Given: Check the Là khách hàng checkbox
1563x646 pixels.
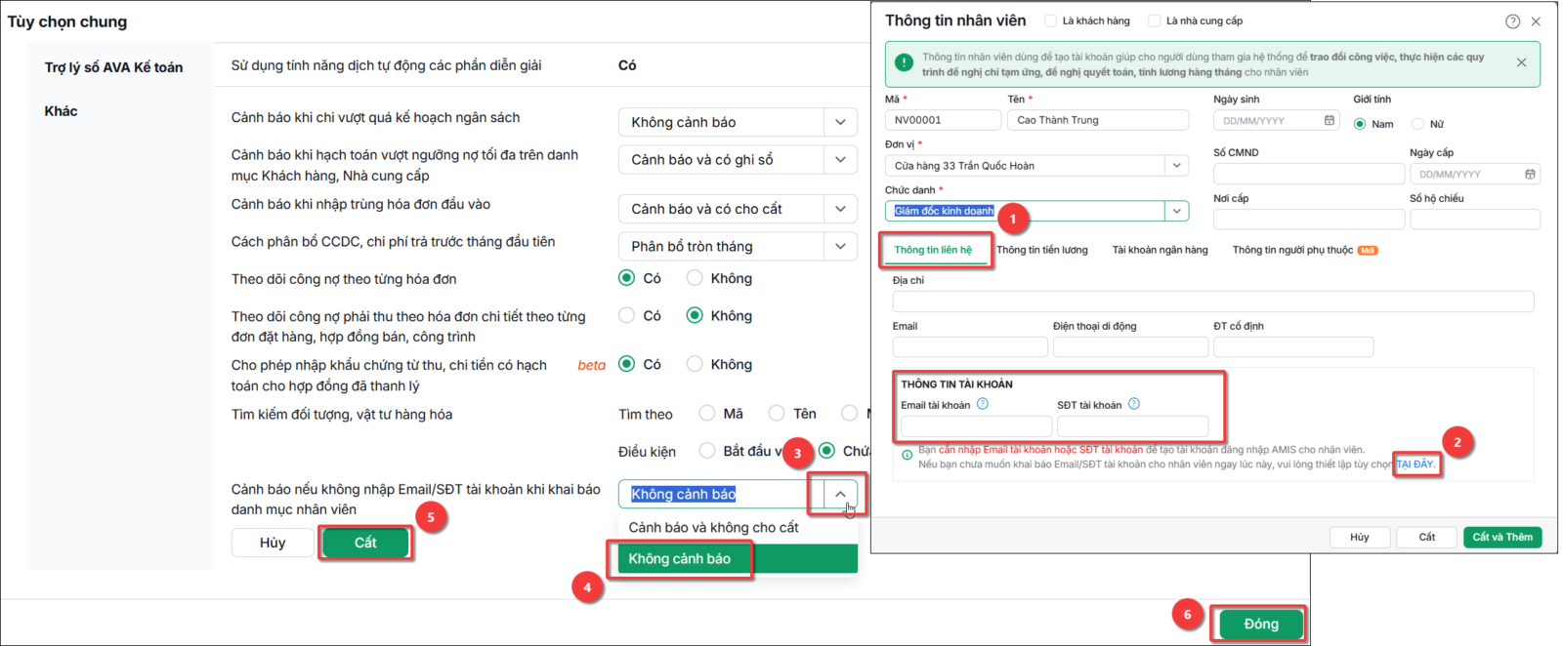Looking at the screenshot, I should [1050, 20].
